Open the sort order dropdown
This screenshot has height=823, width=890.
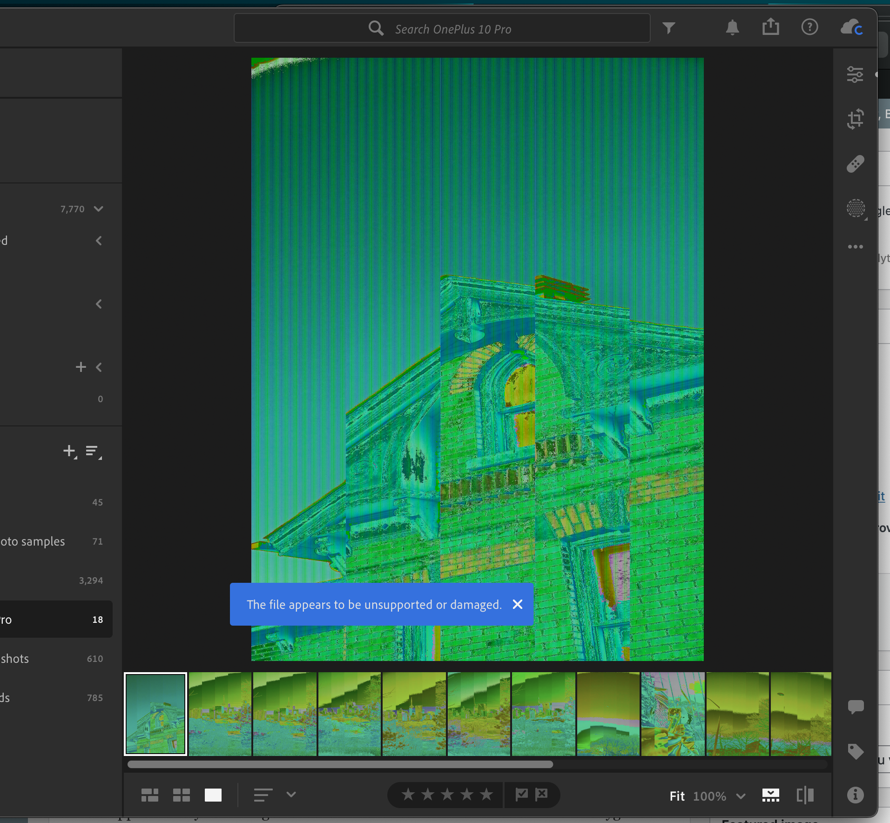coord(291,795)
